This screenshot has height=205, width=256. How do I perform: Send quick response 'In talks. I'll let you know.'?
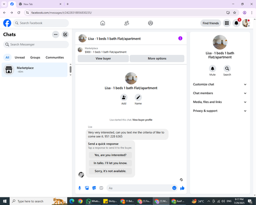click(111, 163)
